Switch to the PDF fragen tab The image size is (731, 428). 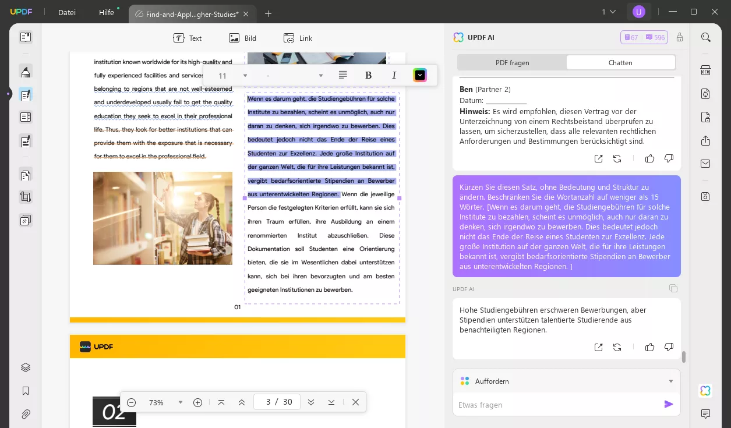(512, 62)
